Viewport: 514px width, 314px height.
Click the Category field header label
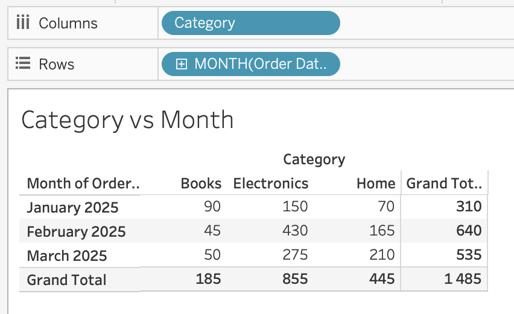coord(314,159)
